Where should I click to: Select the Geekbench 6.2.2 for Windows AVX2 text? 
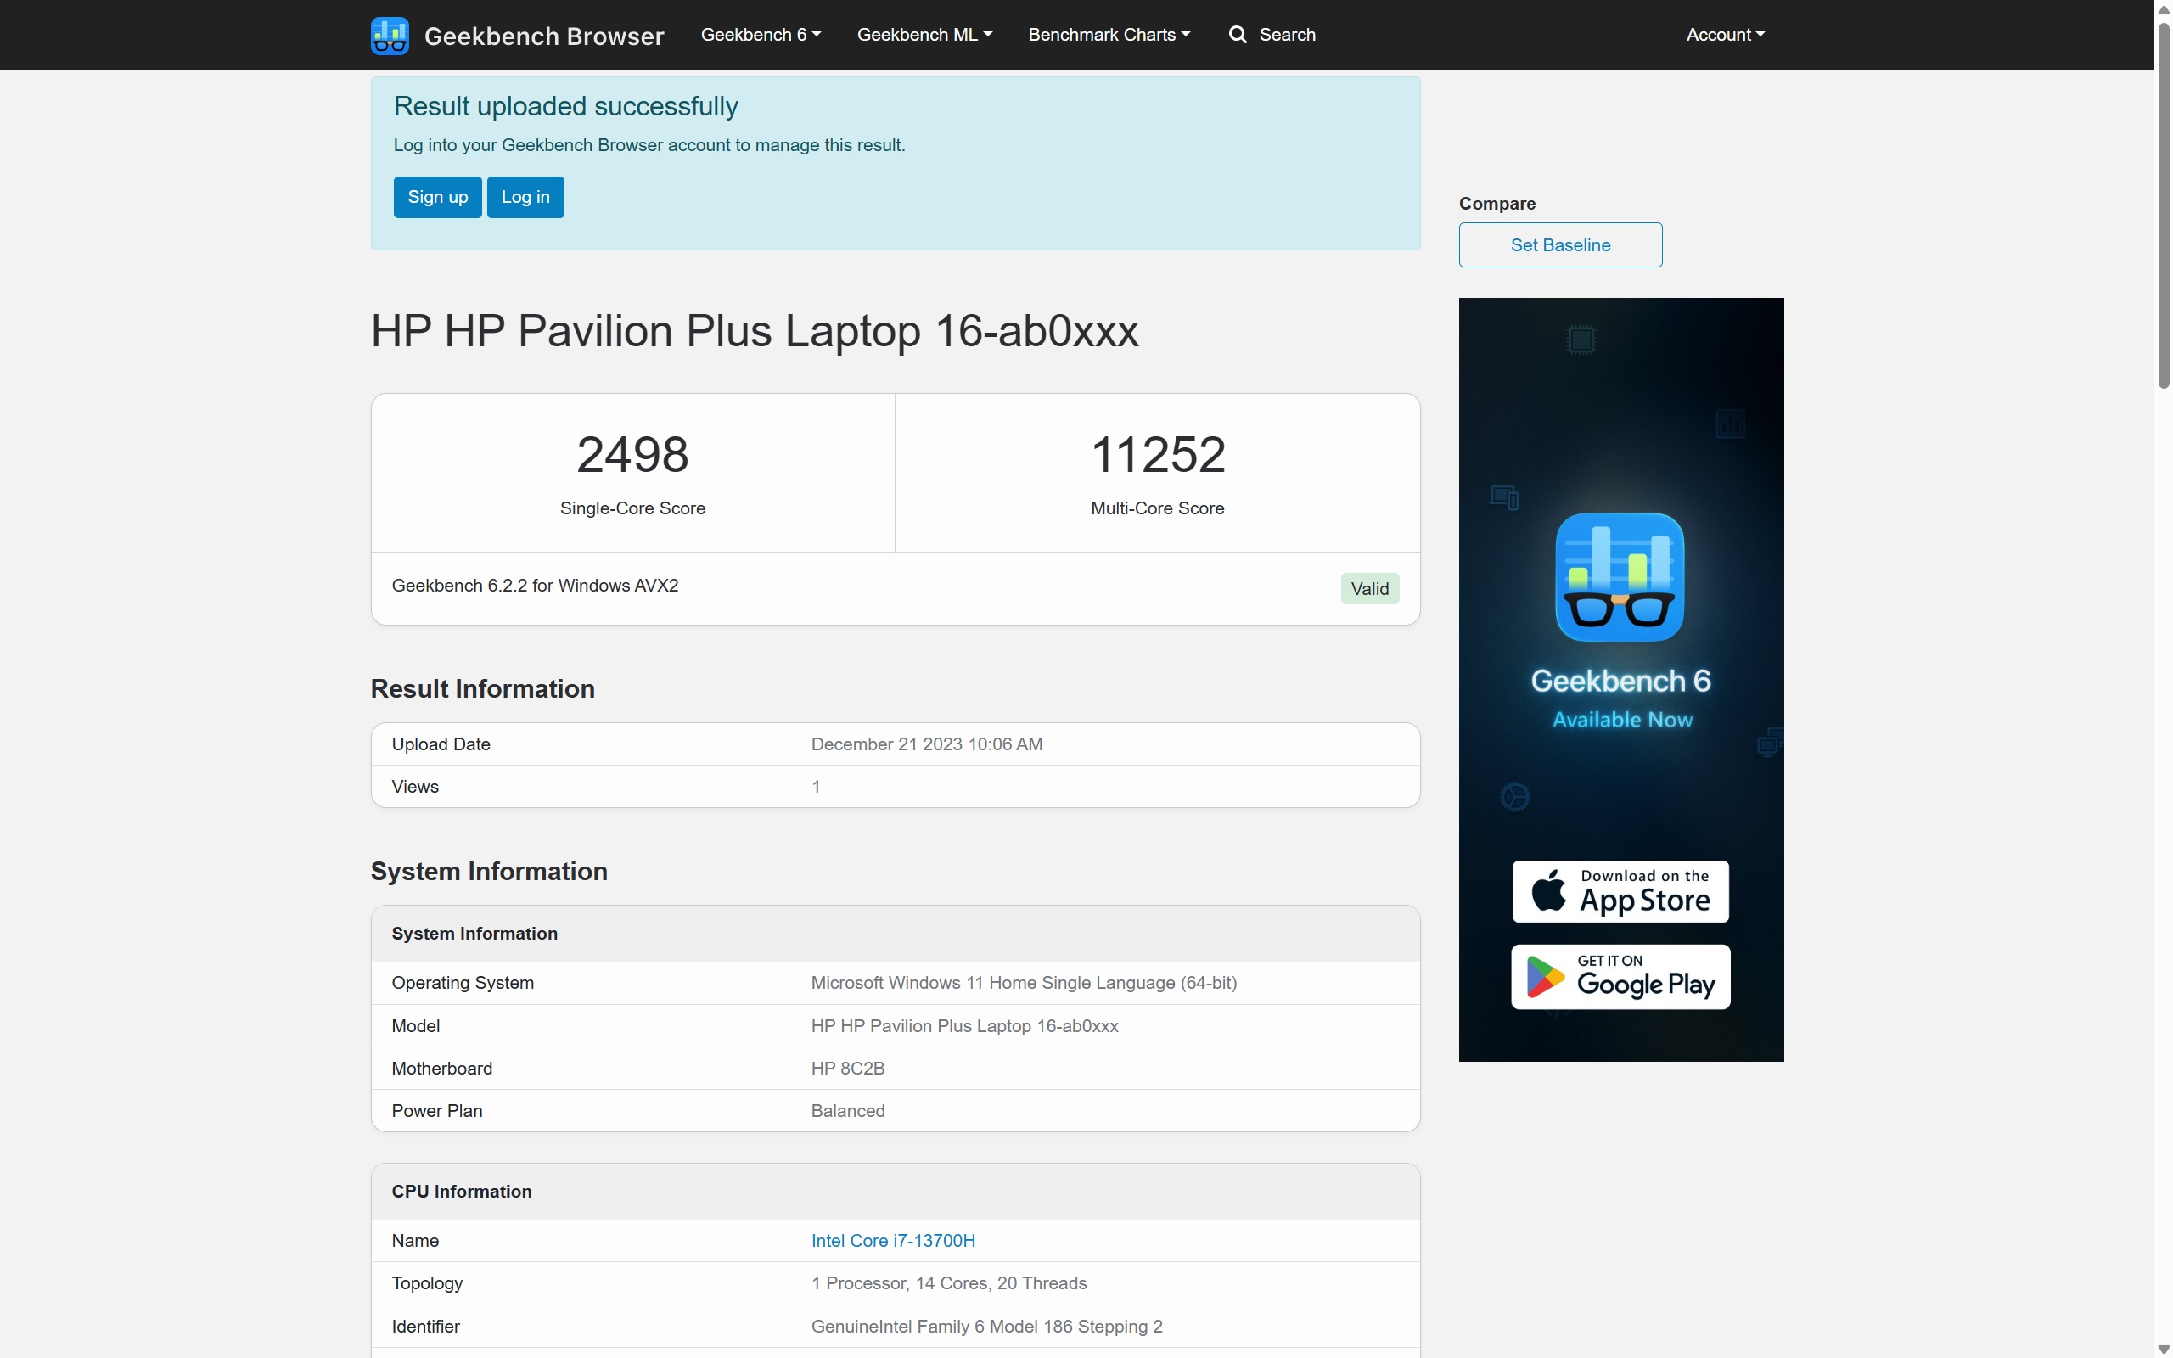point(535,586)
